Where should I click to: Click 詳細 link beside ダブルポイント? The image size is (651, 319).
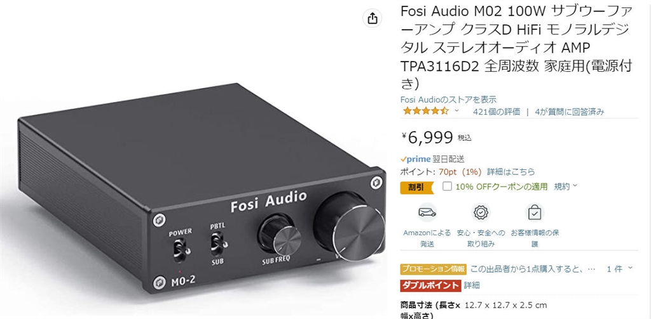[x=472, y=285]
